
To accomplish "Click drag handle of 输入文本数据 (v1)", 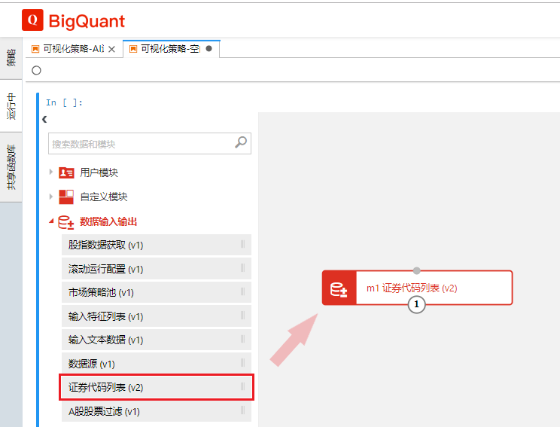I will 243,339.
